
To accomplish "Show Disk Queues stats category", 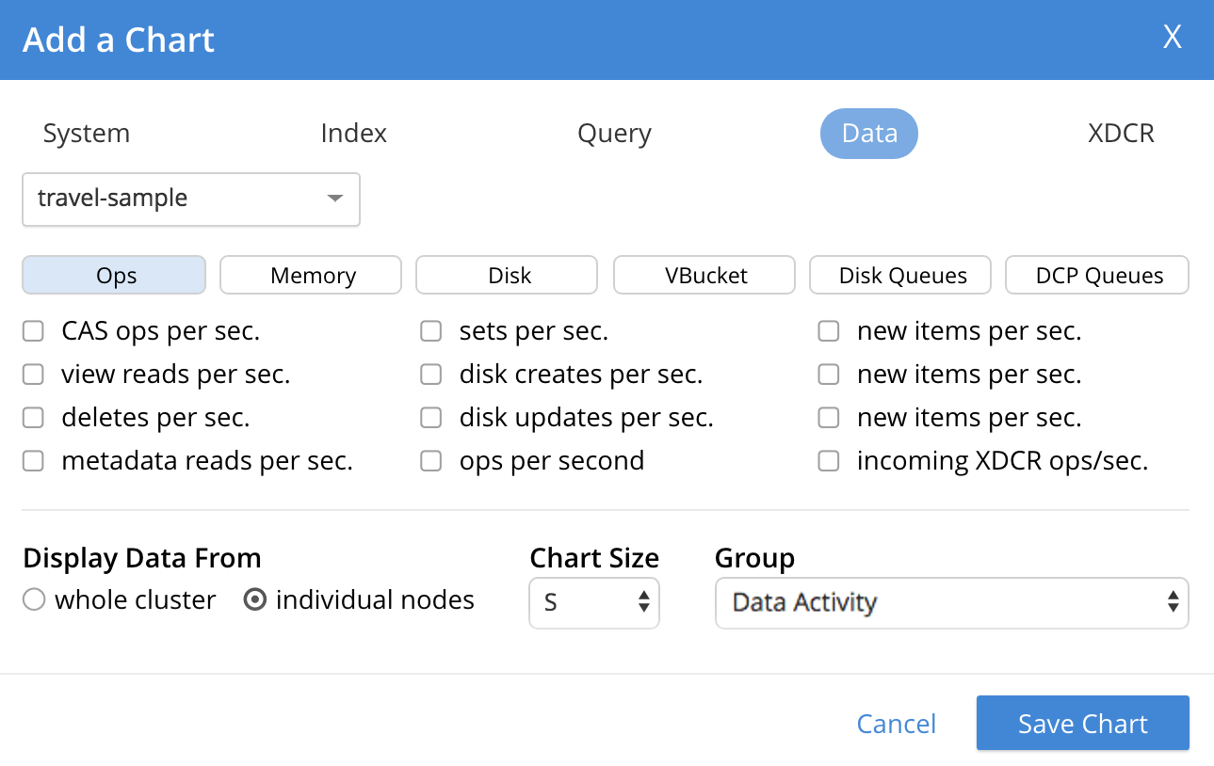I will coord(901,276).
